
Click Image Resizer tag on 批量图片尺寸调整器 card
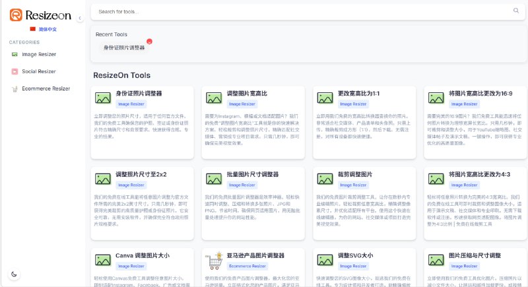pyautogui.click(x=242, y=185)
